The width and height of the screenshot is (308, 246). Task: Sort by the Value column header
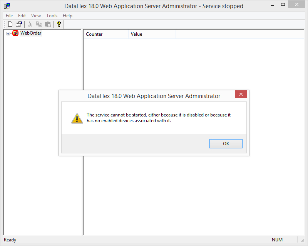(152, 34)
